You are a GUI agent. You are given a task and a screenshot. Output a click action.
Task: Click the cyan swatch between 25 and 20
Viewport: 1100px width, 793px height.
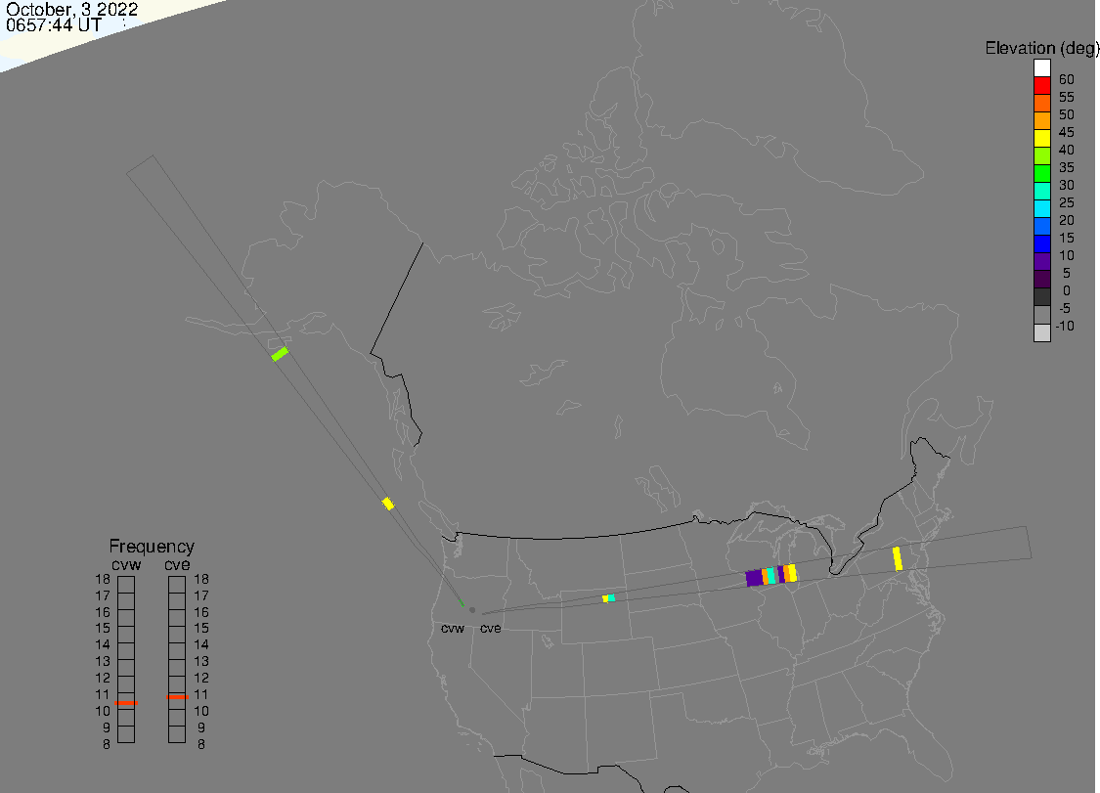[x=1041, y=208]
